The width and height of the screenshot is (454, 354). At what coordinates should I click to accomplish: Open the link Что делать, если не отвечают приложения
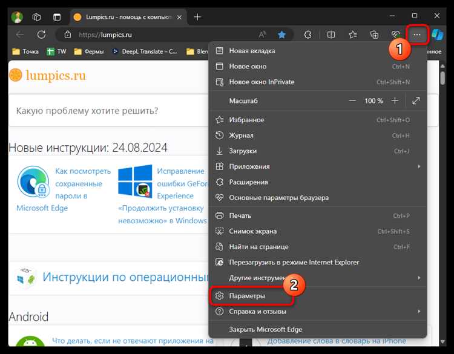133,341
